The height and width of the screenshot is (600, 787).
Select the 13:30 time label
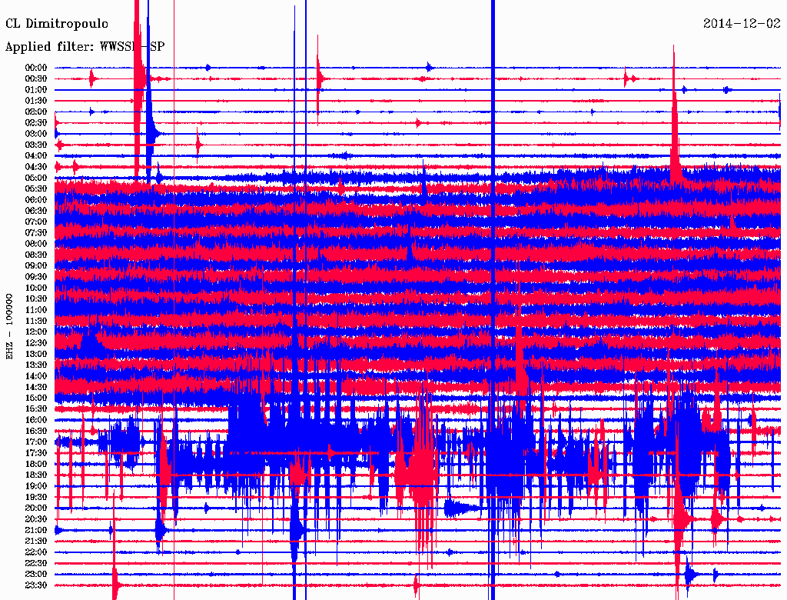(x=36, y=365)
